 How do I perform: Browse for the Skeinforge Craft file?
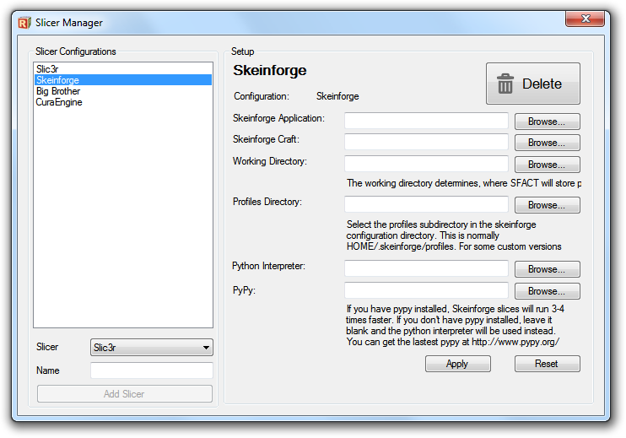[x=547, y=143]
